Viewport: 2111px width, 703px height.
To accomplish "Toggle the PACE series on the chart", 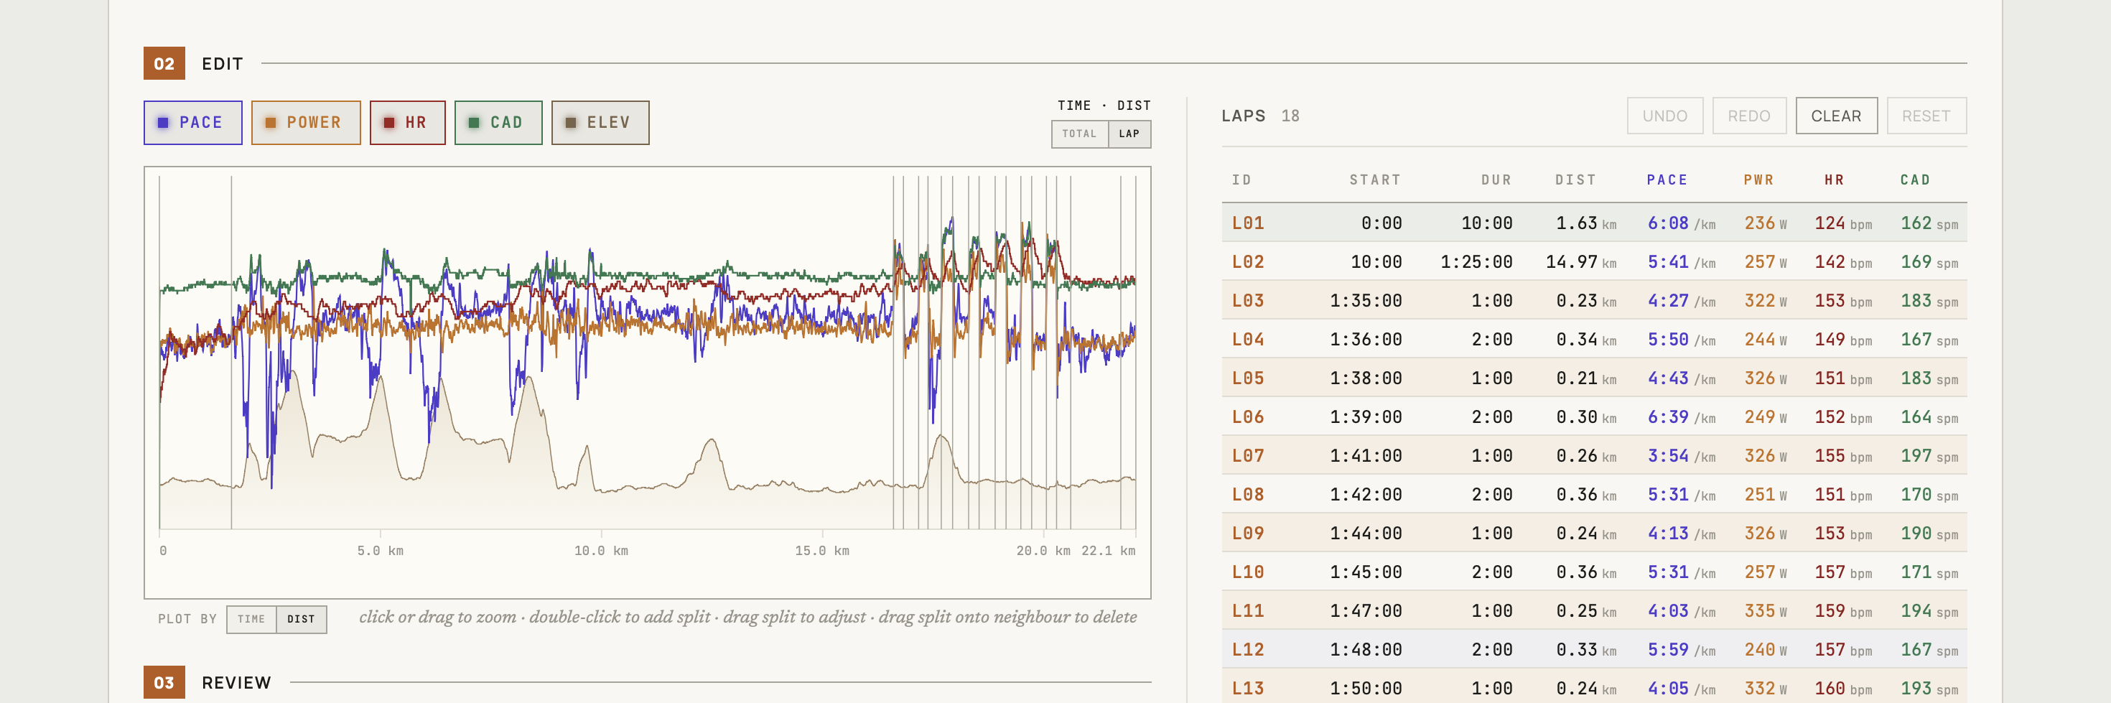I will point(192,123).
